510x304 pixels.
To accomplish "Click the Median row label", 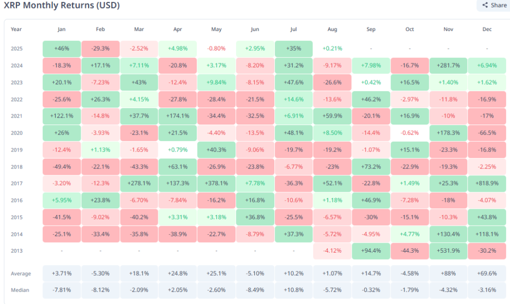I will [20, 290].
